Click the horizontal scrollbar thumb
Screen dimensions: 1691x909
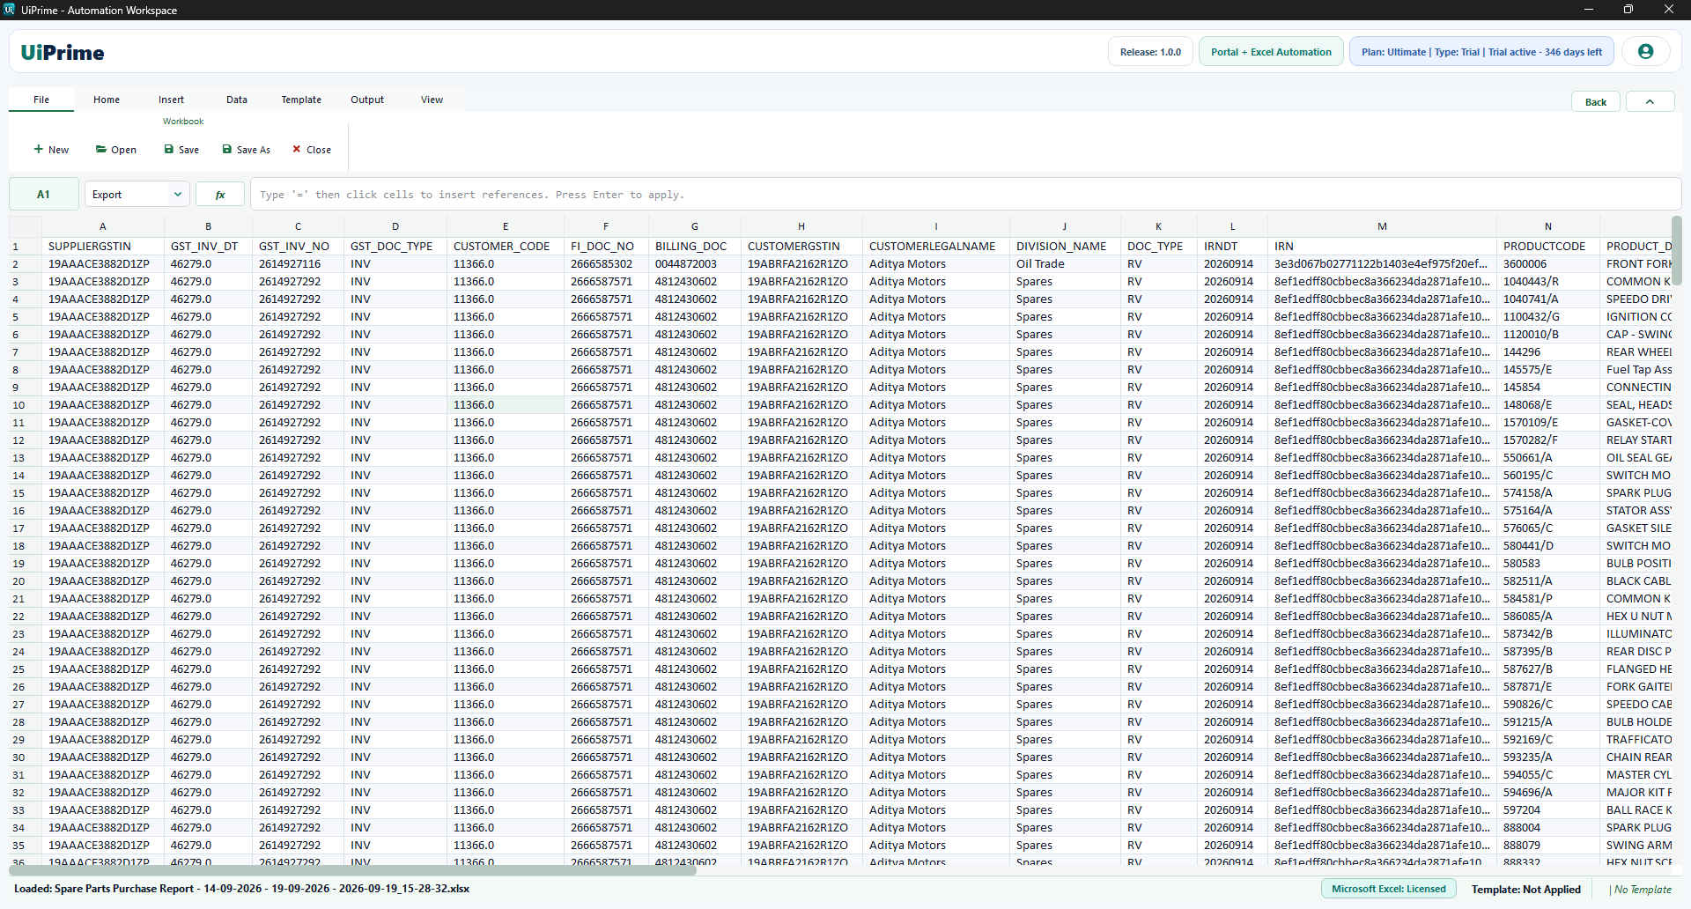click(x=352, y=870)
